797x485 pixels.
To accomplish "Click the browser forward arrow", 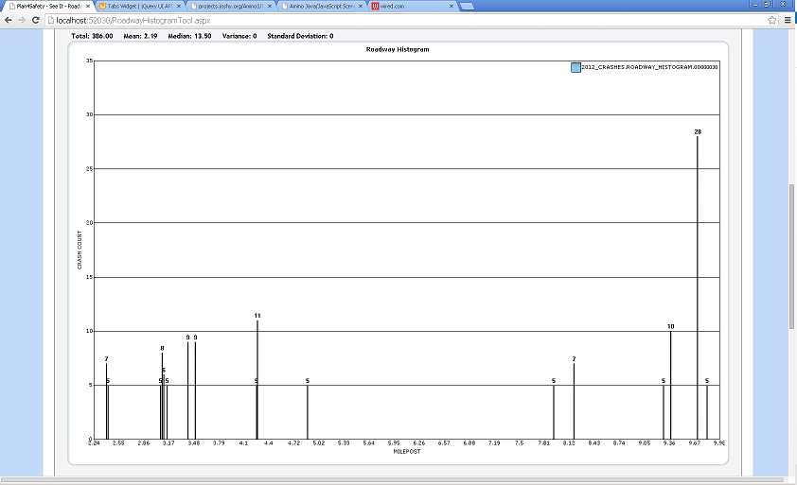I will coord(22,20).
